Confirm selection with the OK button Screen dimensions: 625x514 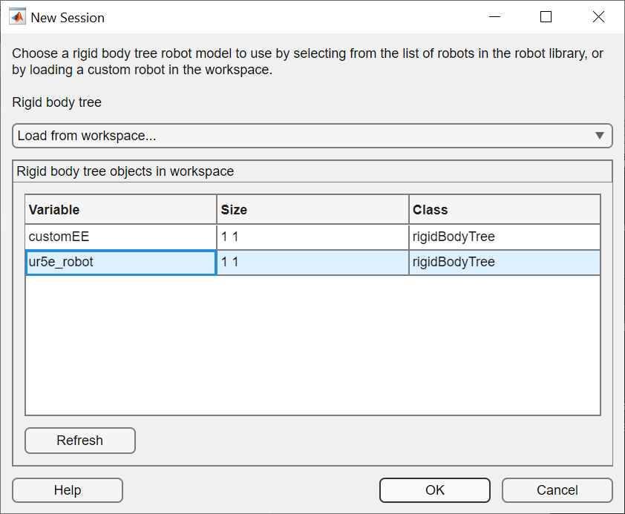(x=435, y=490)
